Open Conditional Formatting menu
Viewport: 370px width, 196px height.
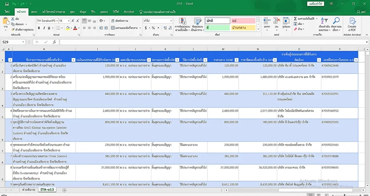182,24
